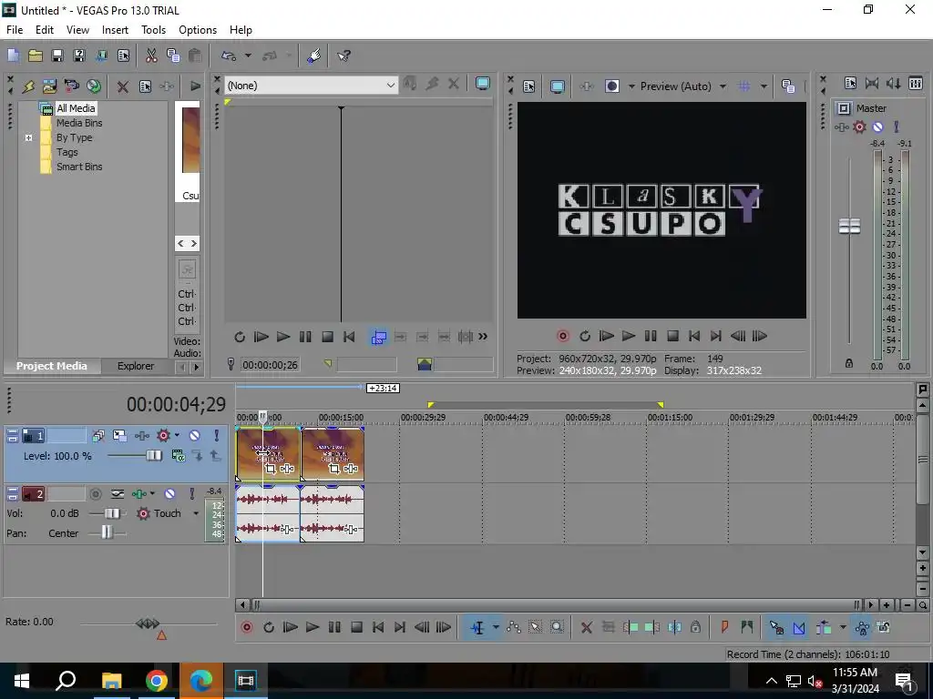Open Video Preview external monitor icon
The height and width of the screenshot is (699, 933).
[557, 86]
